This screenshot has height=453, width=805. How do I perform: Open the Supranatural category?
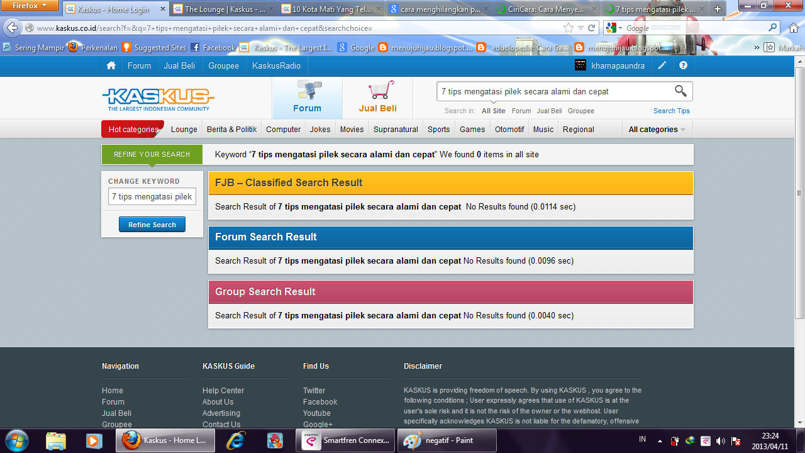(396, 130)
